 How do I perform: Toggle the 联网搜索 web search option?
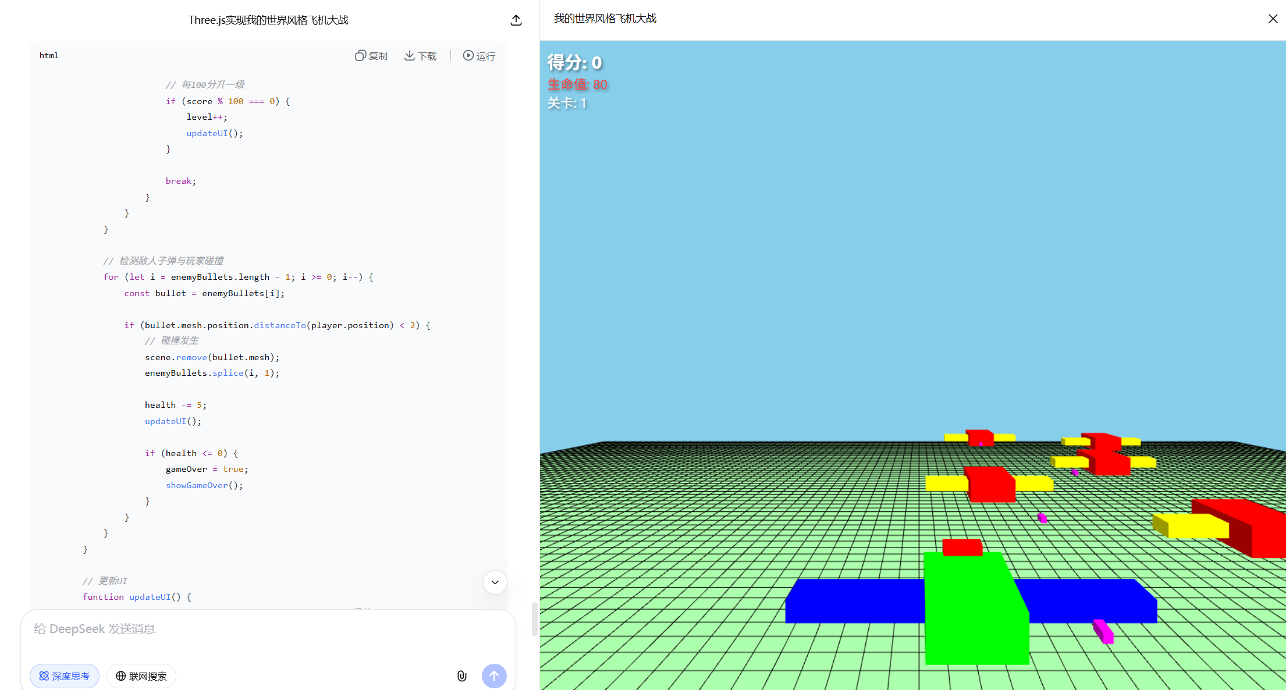click(141, 675)
